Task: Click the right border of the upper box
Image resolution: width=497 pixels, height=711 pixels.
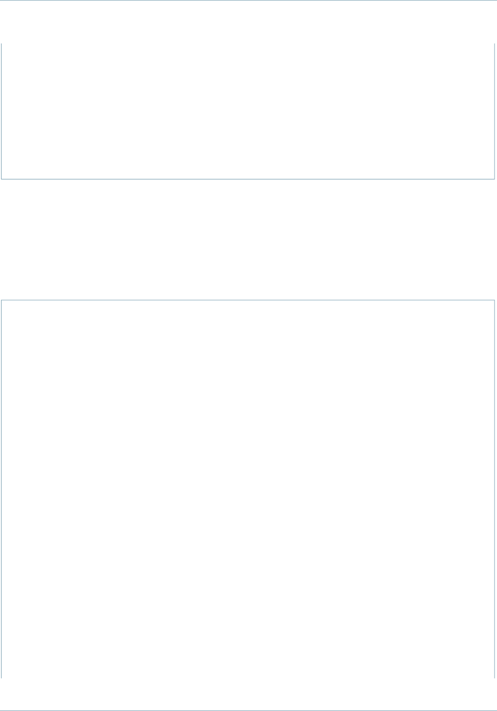Action: click(494, 111)
